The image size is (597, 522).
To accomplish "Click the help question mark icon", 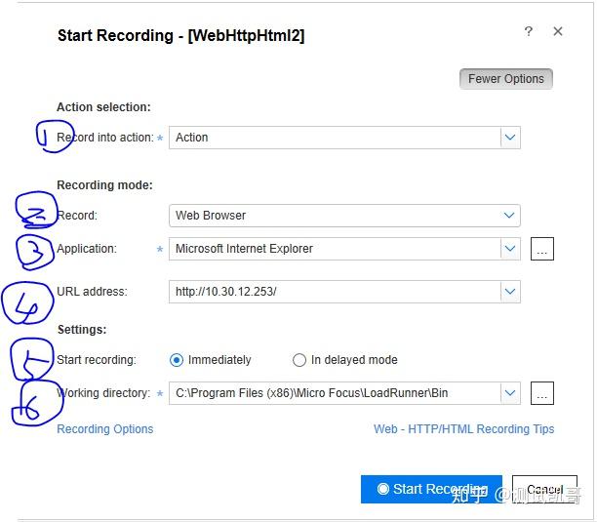I will coord(529,31).
